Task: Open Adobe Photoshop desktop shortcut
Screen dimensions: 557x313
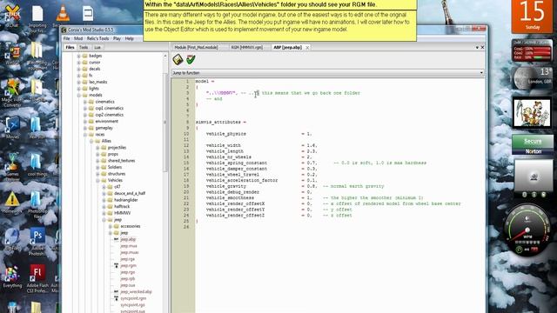Action: coord(37,242)
